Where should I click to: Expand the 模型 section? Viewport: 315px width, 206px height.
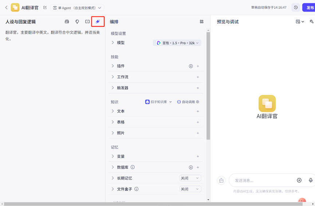113,43
